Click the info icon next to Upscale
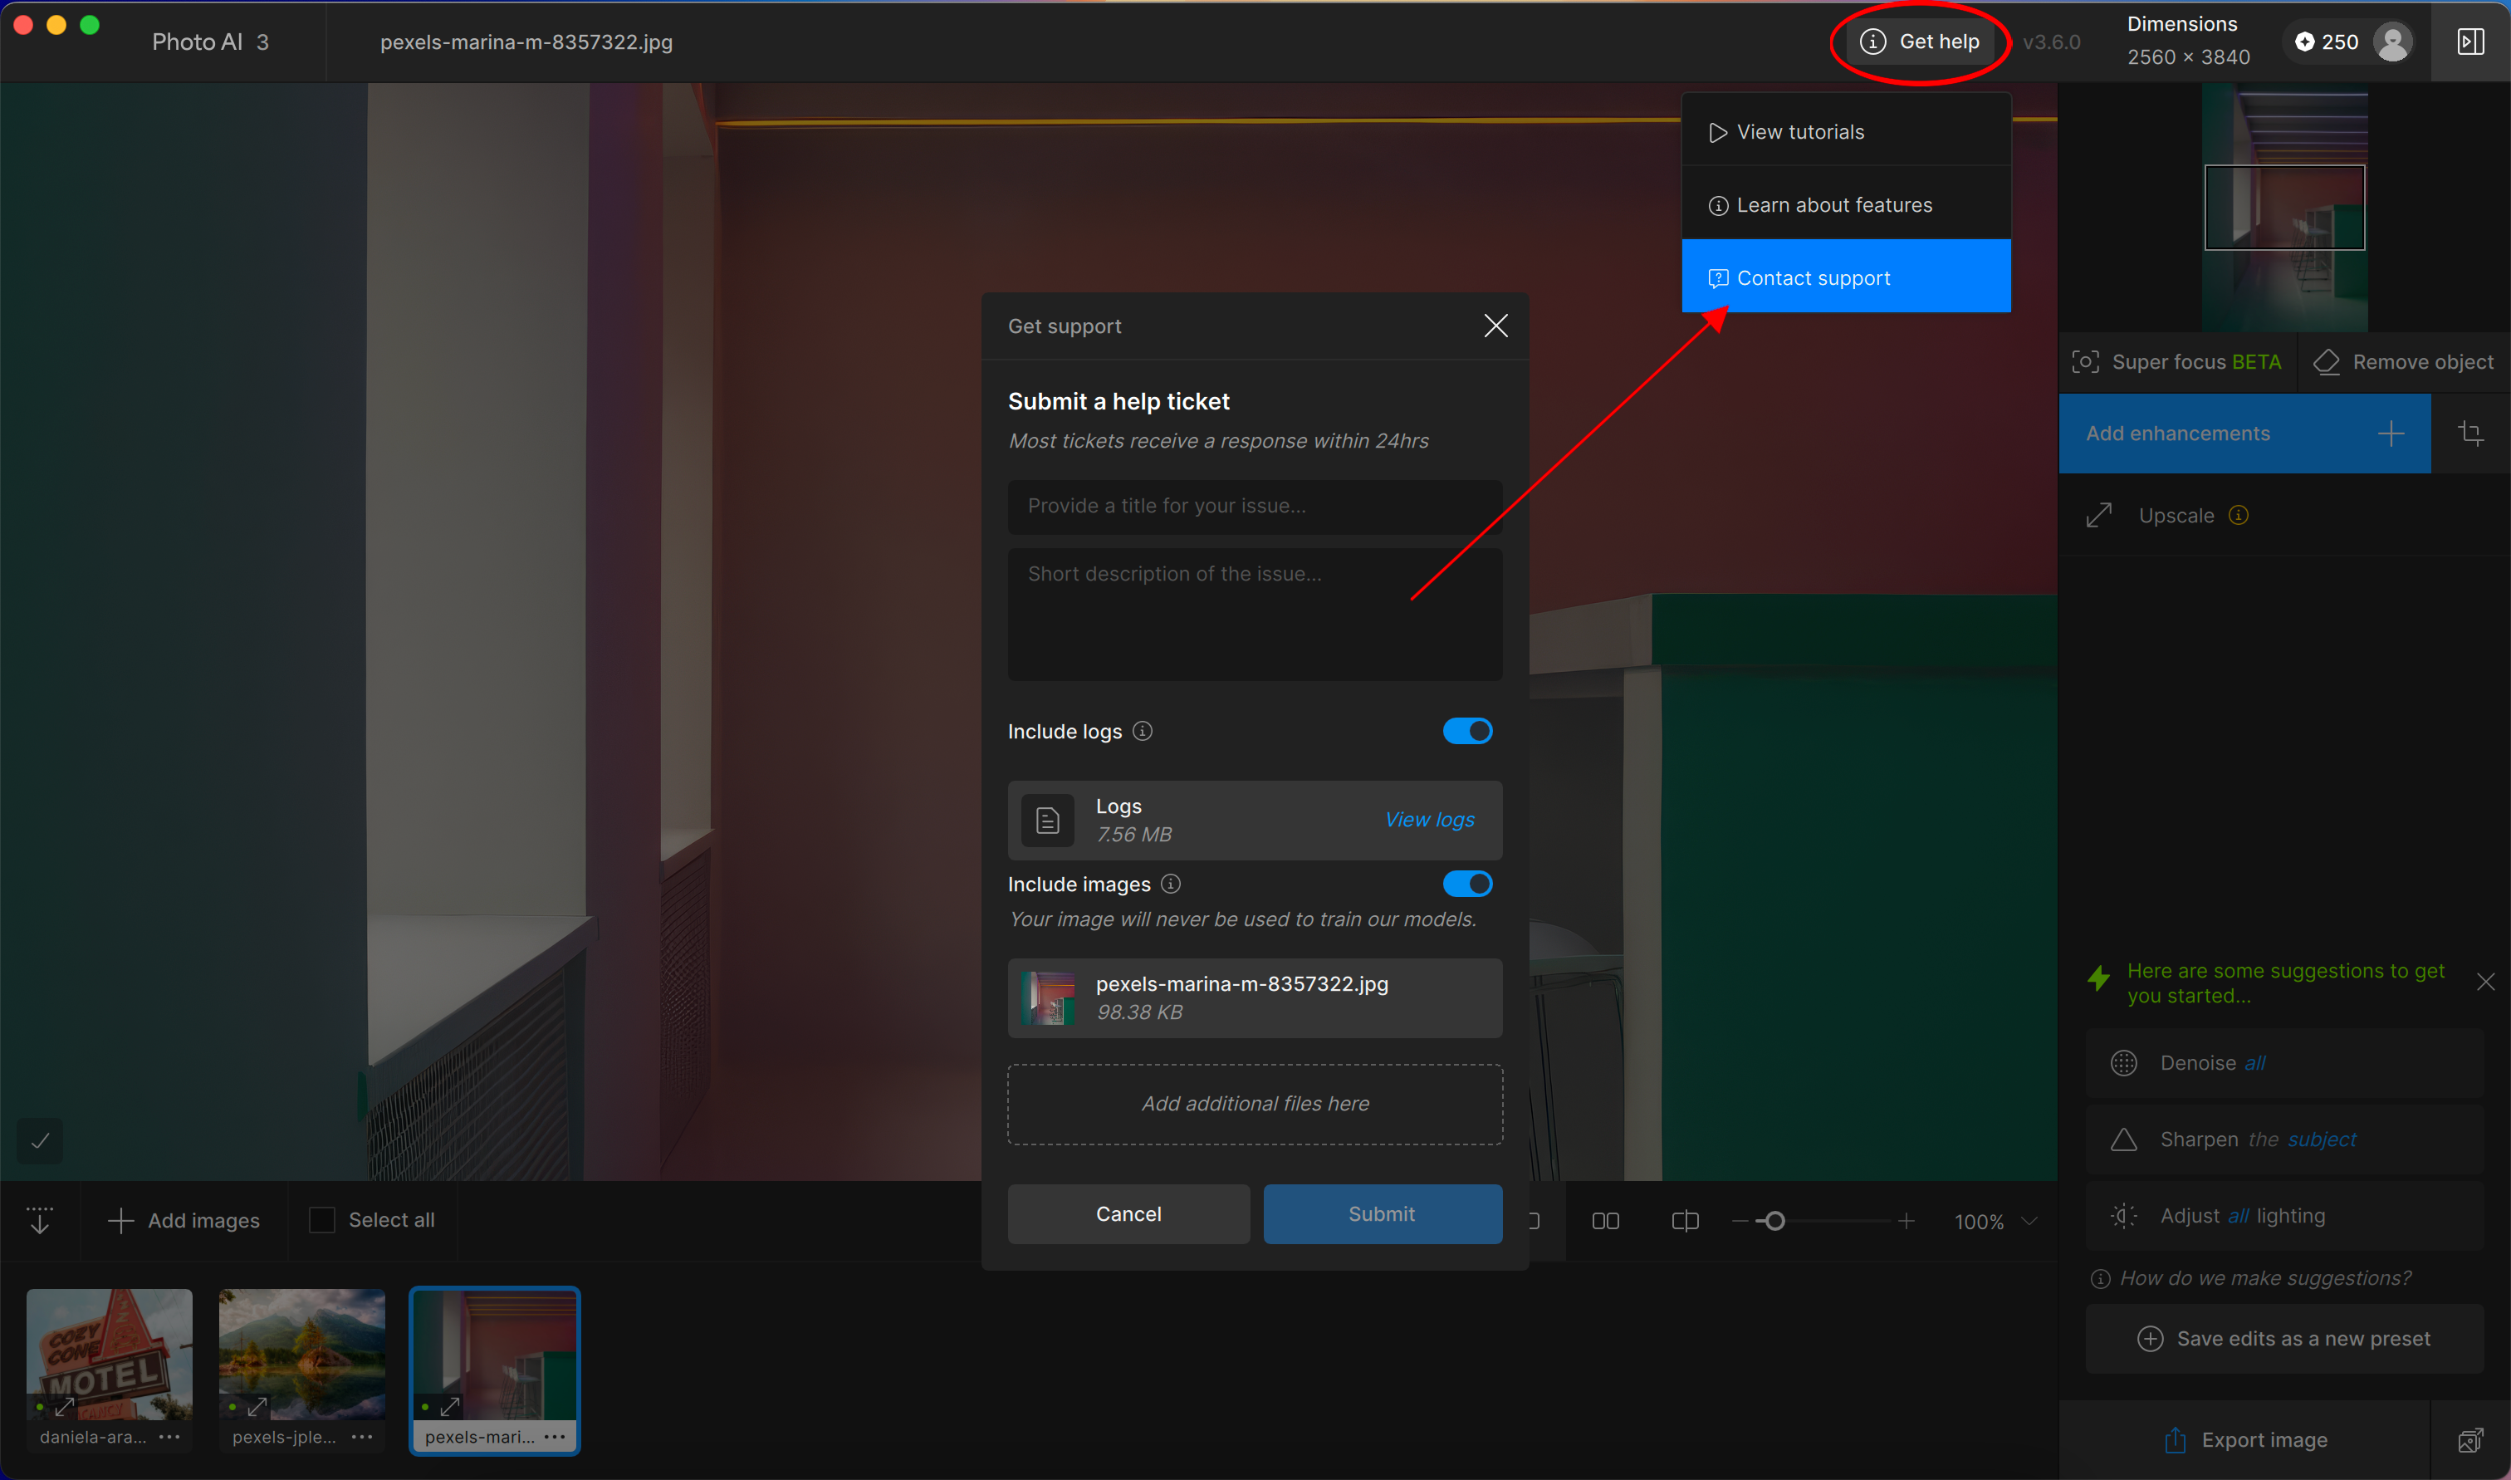2511x1480 pixels. [2238, 516]
